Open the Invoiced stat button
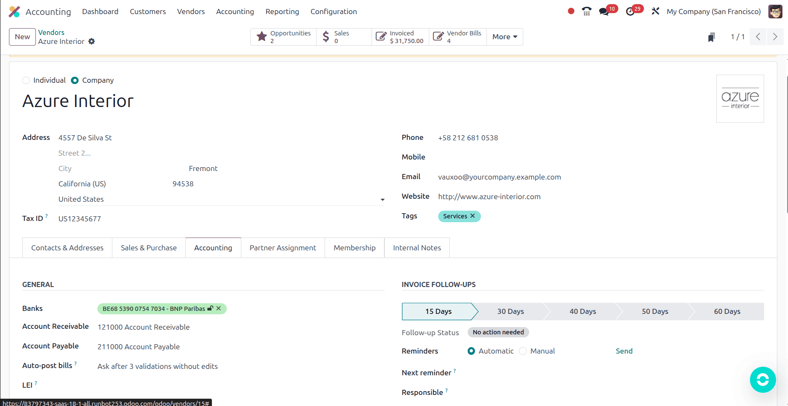 (x=400, y=37)
